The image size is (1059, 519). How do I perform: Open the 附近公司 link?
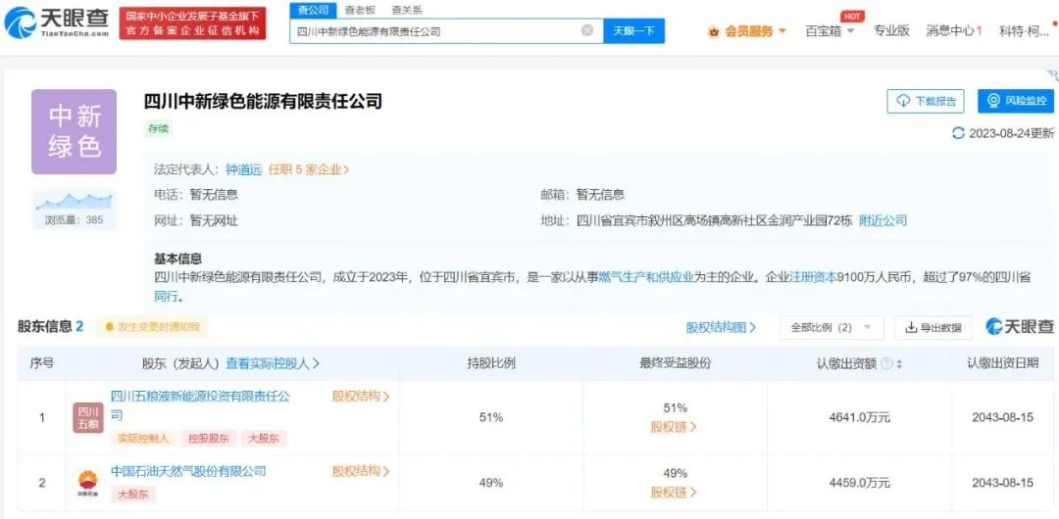[x=882, y=220]
